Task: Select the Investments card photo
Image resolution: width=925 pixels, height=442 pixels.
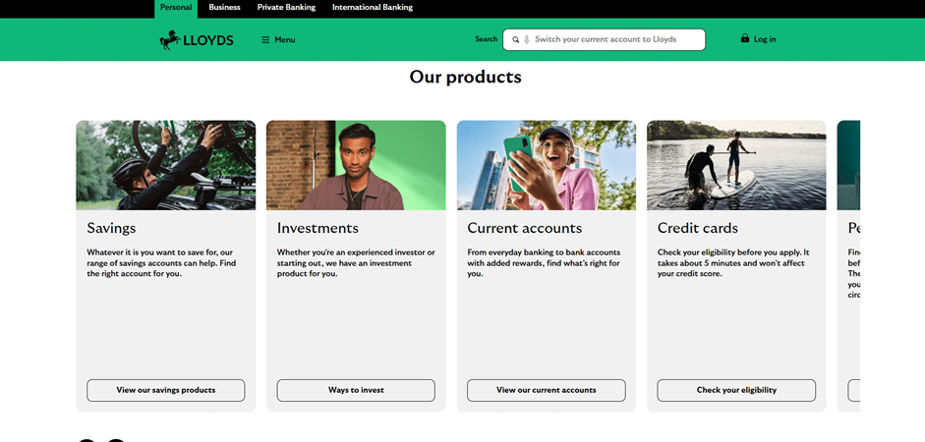Action: click(356, 165)
